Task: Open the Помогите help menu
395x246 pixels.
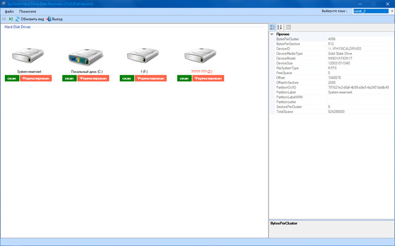Action: (28, 11)
